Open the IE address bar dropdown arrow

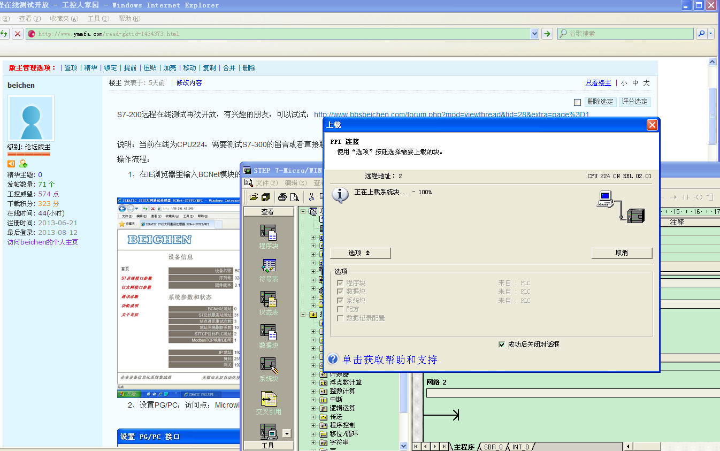click(x=534, y=34)
